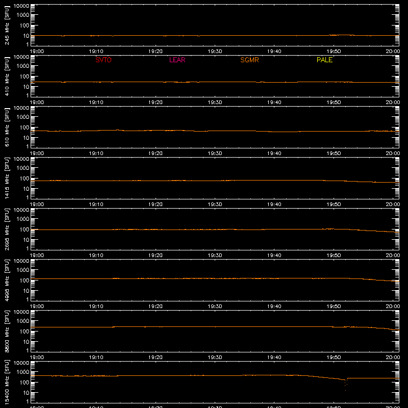408x408 pixels.
Task: Click the 19:20 tick under the 410 MHz plot
Action: pos(156,103)
